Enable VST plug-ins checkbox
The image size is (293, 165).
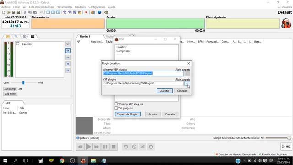(x=116, y=108)
